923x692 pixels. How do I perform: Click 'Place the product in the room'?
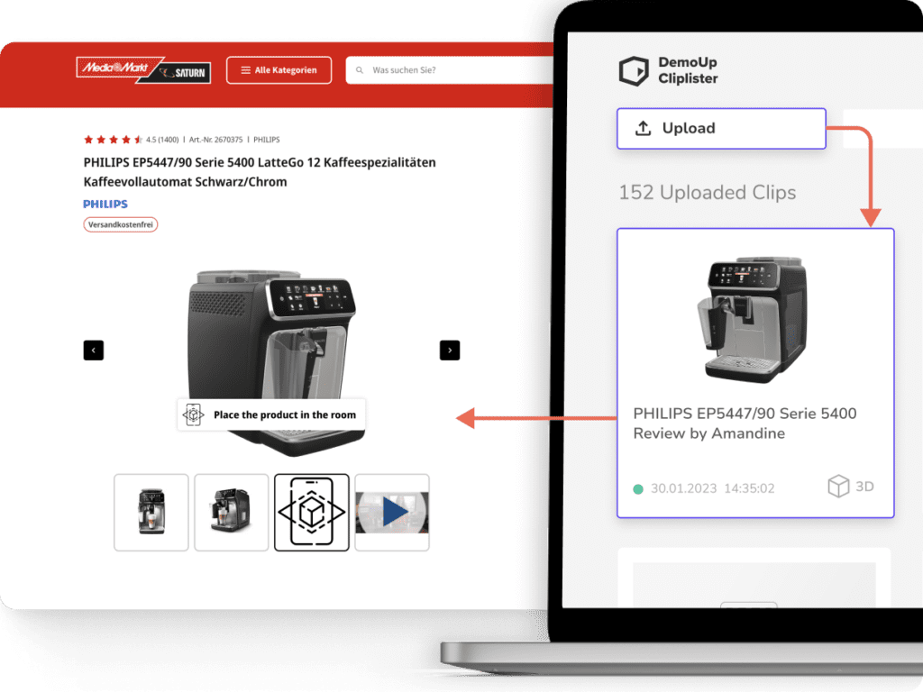[x=271, y=414]
